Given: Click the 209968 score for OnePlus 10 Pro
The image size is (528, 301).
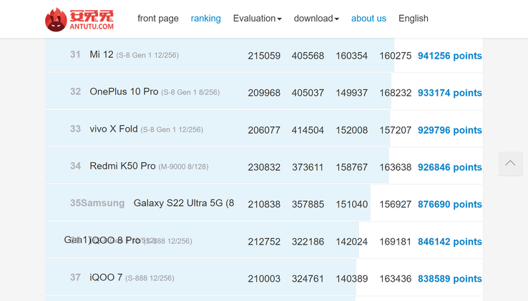Looking at the screenshot, I should [x=264, y=93].
